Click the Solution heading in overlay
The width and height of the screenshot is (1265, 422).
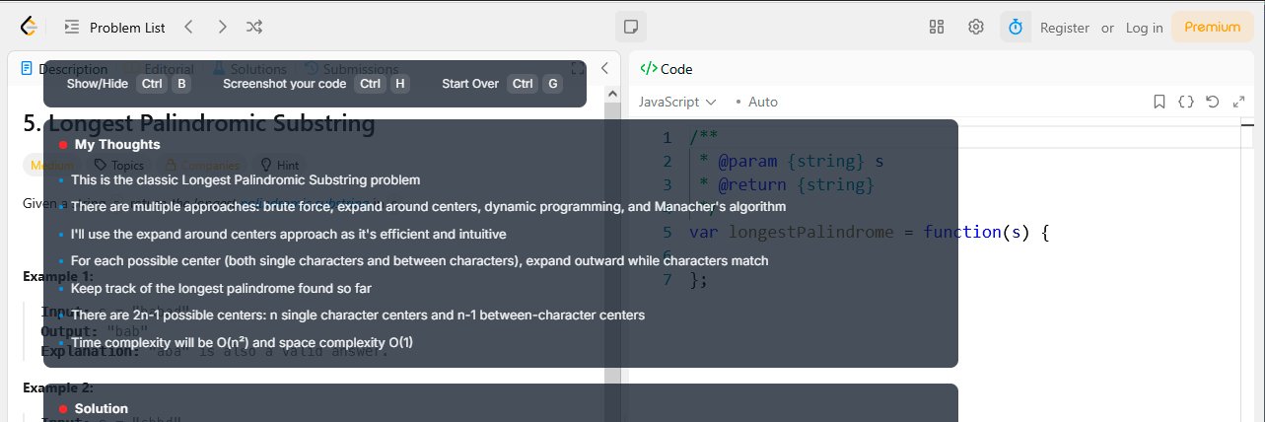pyautogui.click(x=102, y=408)
